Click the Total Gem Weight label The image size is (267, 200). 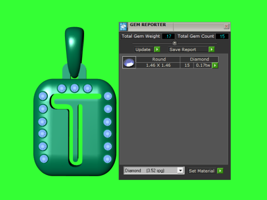pos(141,36)
